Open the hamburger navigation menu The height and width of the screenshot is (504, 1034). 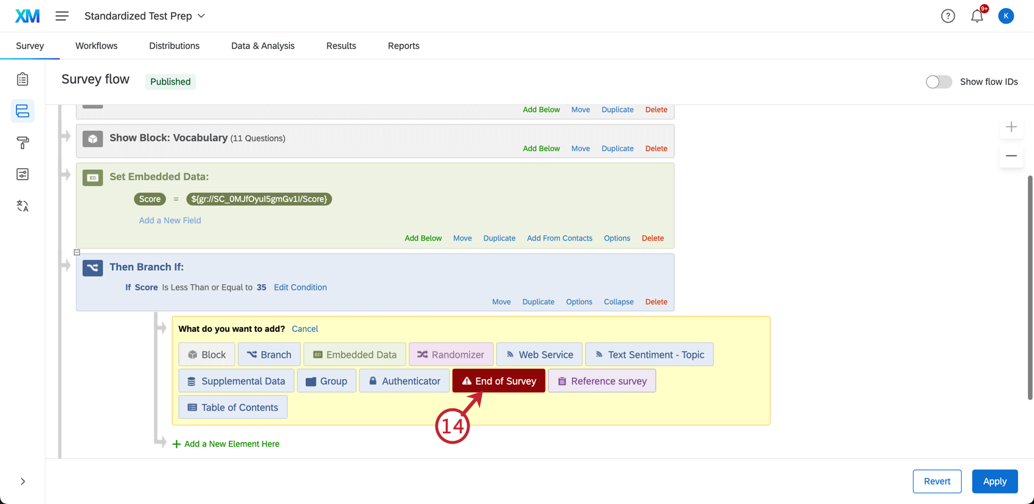click(x=62, y=16)
